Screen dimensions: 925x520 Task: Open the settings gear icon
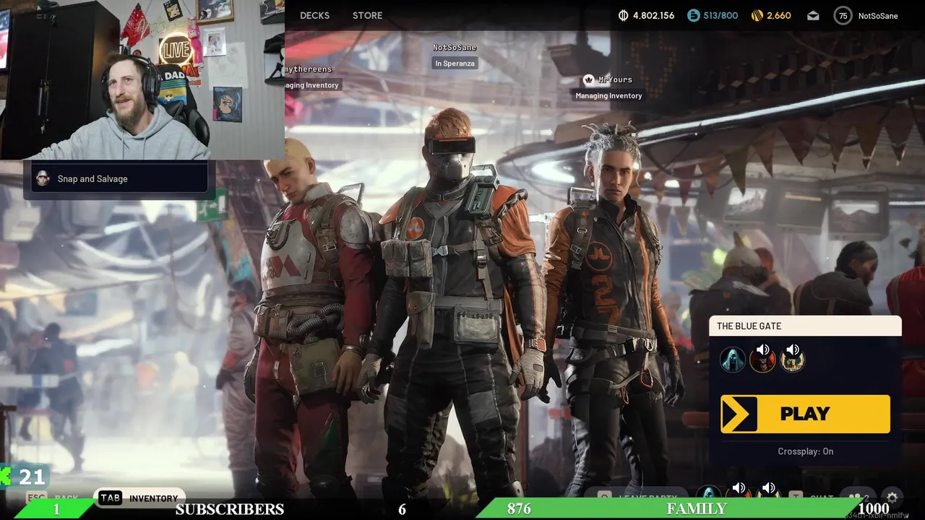(892, 498)
